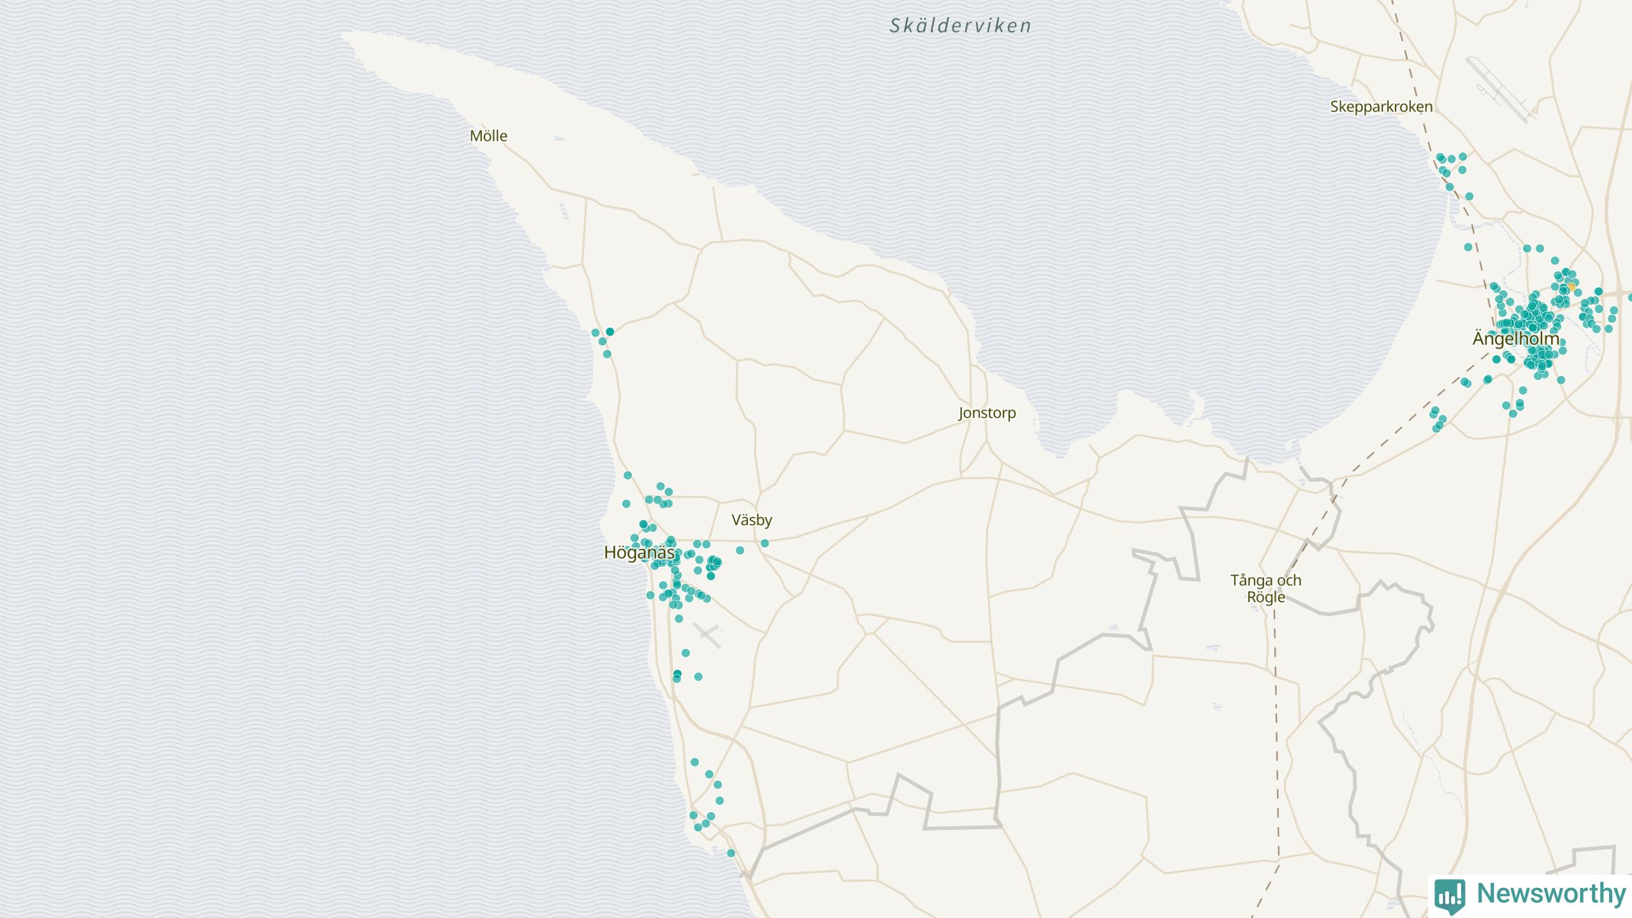The image size is (1632, 918).
Task: Click single marker left of Väsby marker
Action: click(x=739, y=550)
